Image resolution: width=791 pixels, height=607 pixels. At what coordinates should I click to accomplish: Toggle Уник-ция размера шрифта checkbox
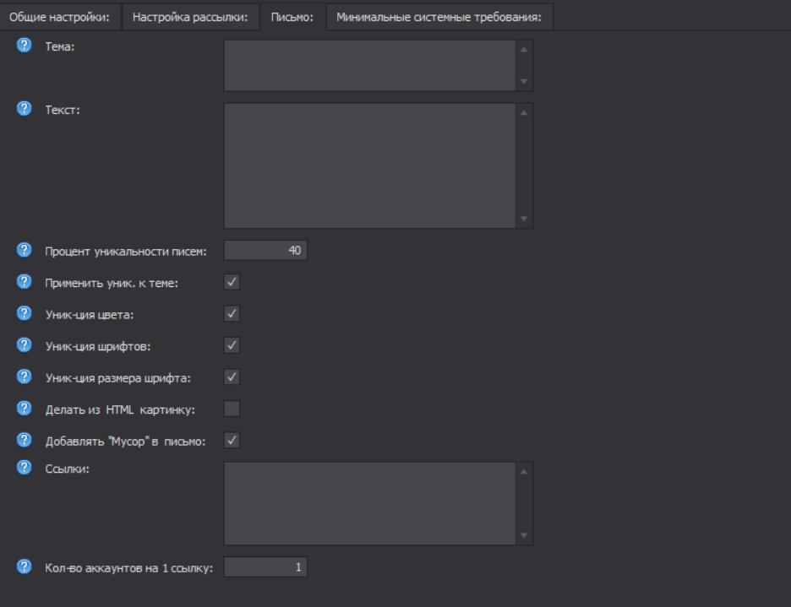[x=232, y=377]
